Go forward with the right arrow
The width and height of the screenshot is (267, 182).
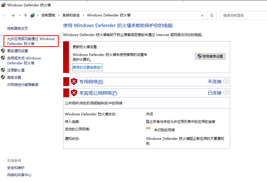13,16
